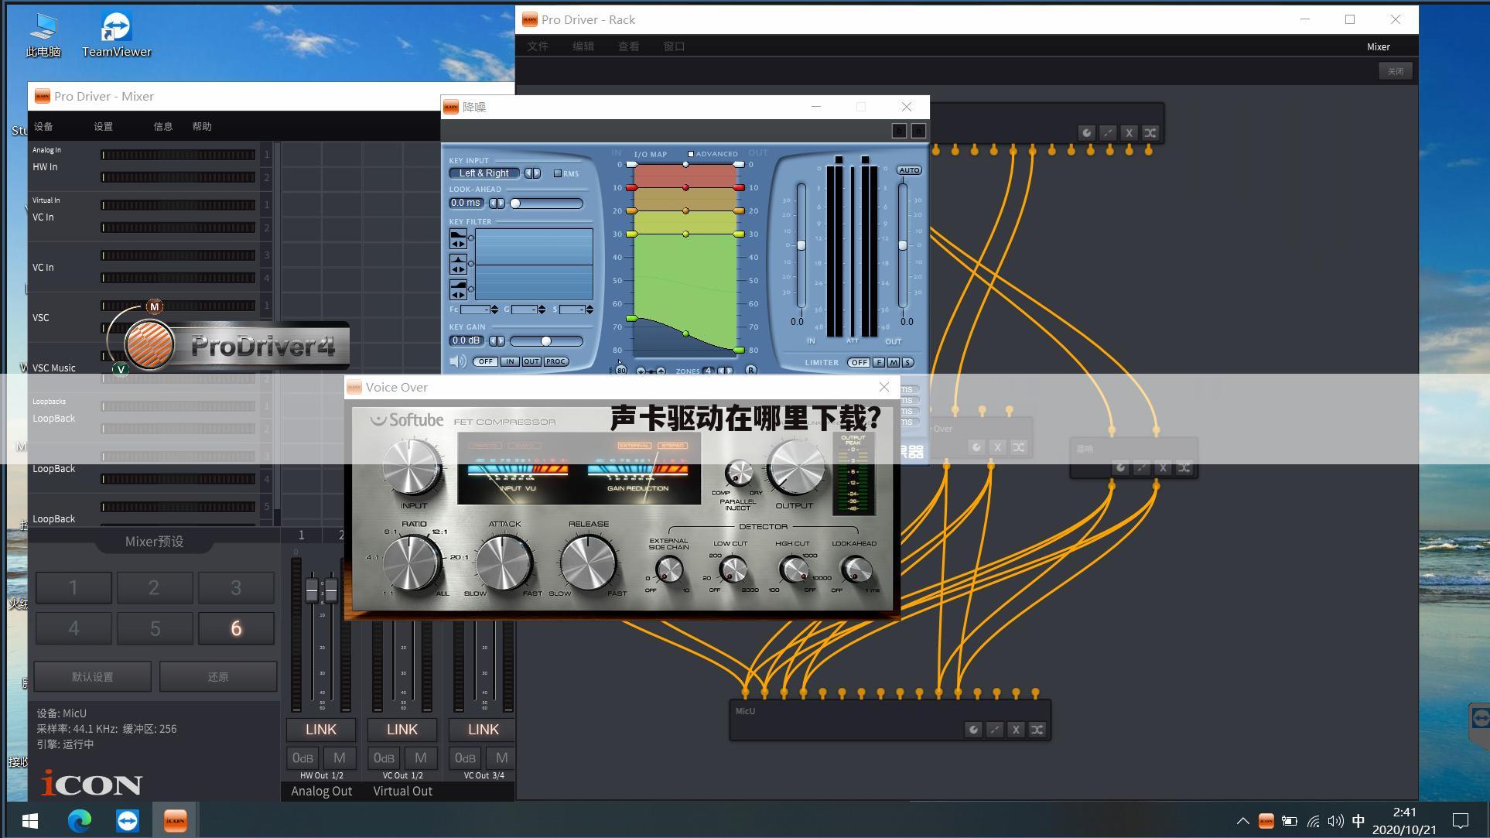Set key monitoring to PROC
Viewport: 1490px width, 838px height.
tap(555, 361)
